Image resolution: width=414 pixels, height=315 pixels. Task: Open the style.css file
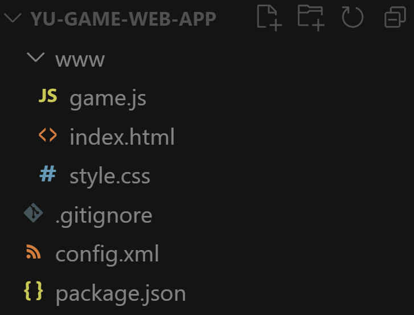[110, 177]
